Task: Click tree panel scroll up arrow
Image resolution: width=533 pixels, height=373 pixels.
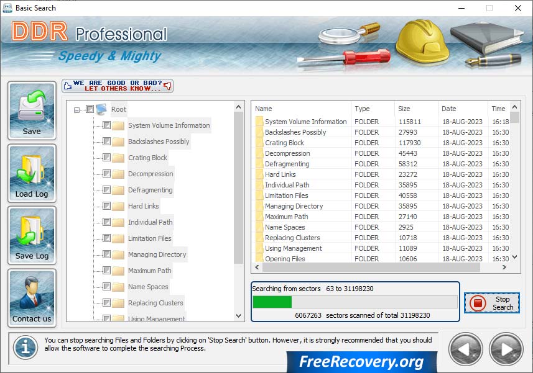Action: (239, 107)
